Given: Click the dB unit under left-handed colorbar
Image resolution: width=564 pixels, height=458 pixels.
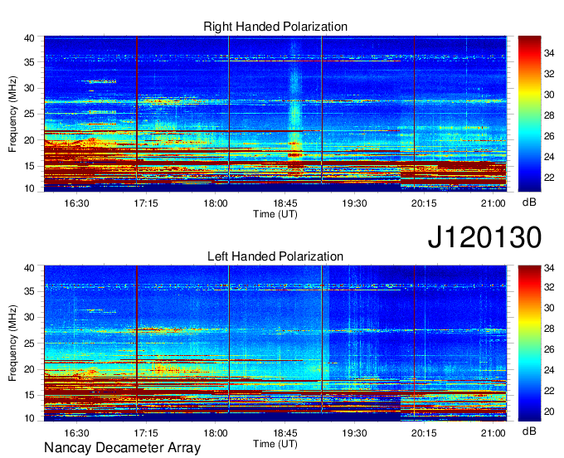Looking at the screenshot, I should point(529,431).
